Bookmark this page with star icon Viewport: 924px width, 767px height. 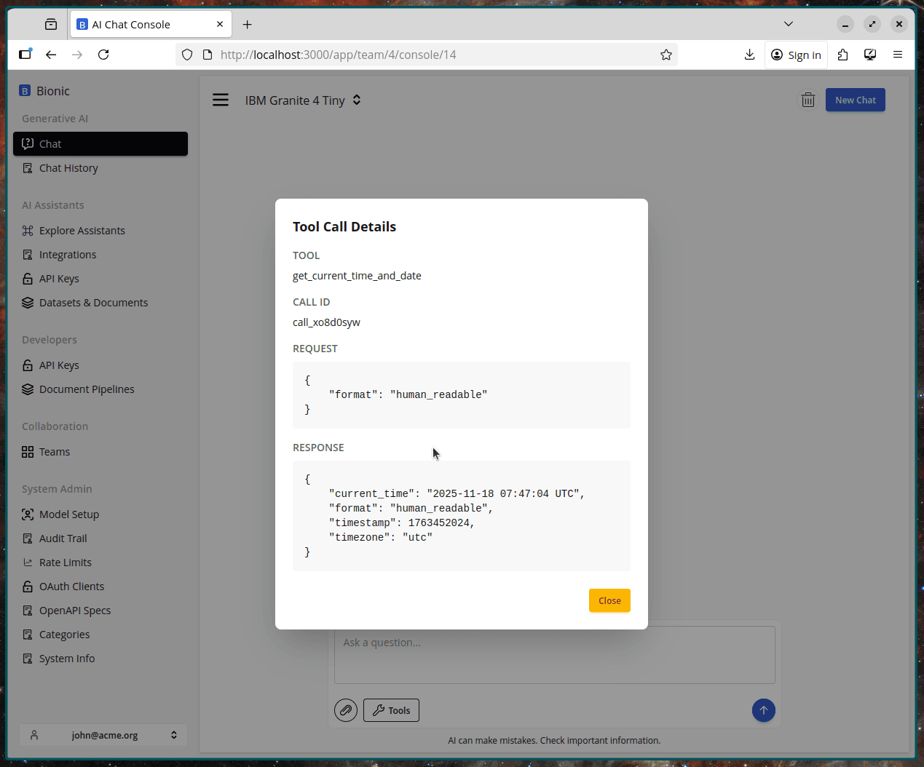coord(666,55)
